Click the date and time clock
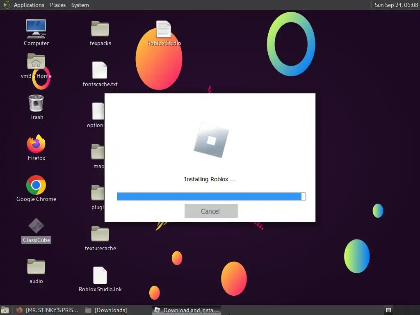 pyautogui.click(x=396, y=5)
